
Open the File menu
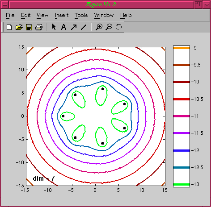pos(10,15)
